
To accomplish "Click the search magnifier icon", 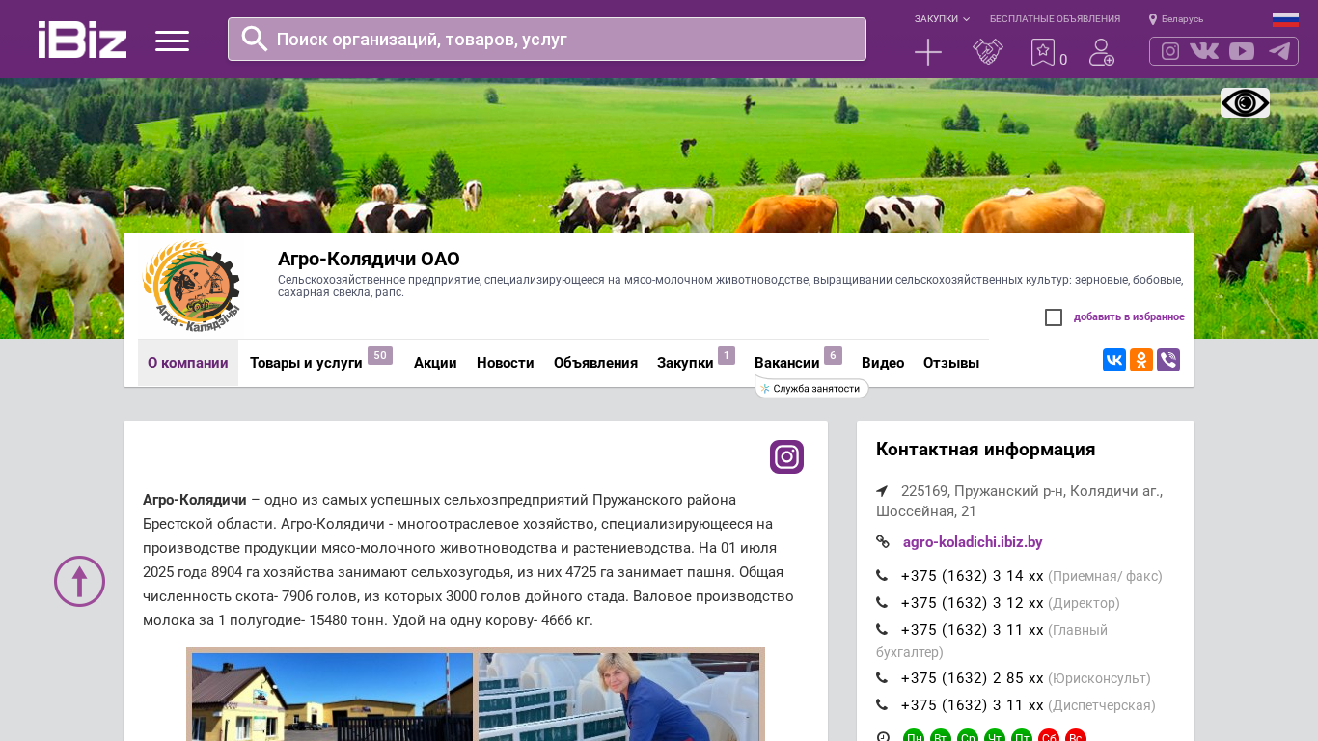I will 255,39.
